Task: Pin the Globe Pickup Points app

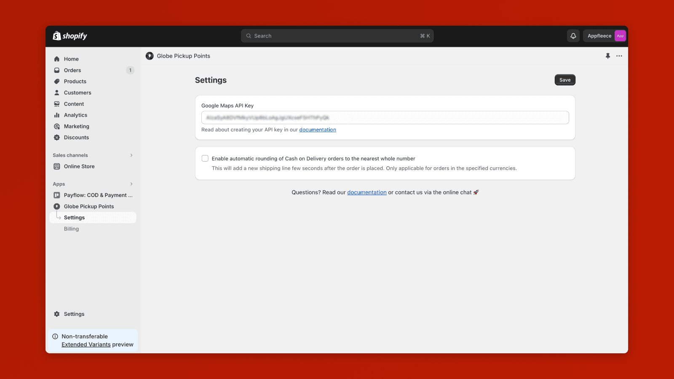Action: point(608,56)
